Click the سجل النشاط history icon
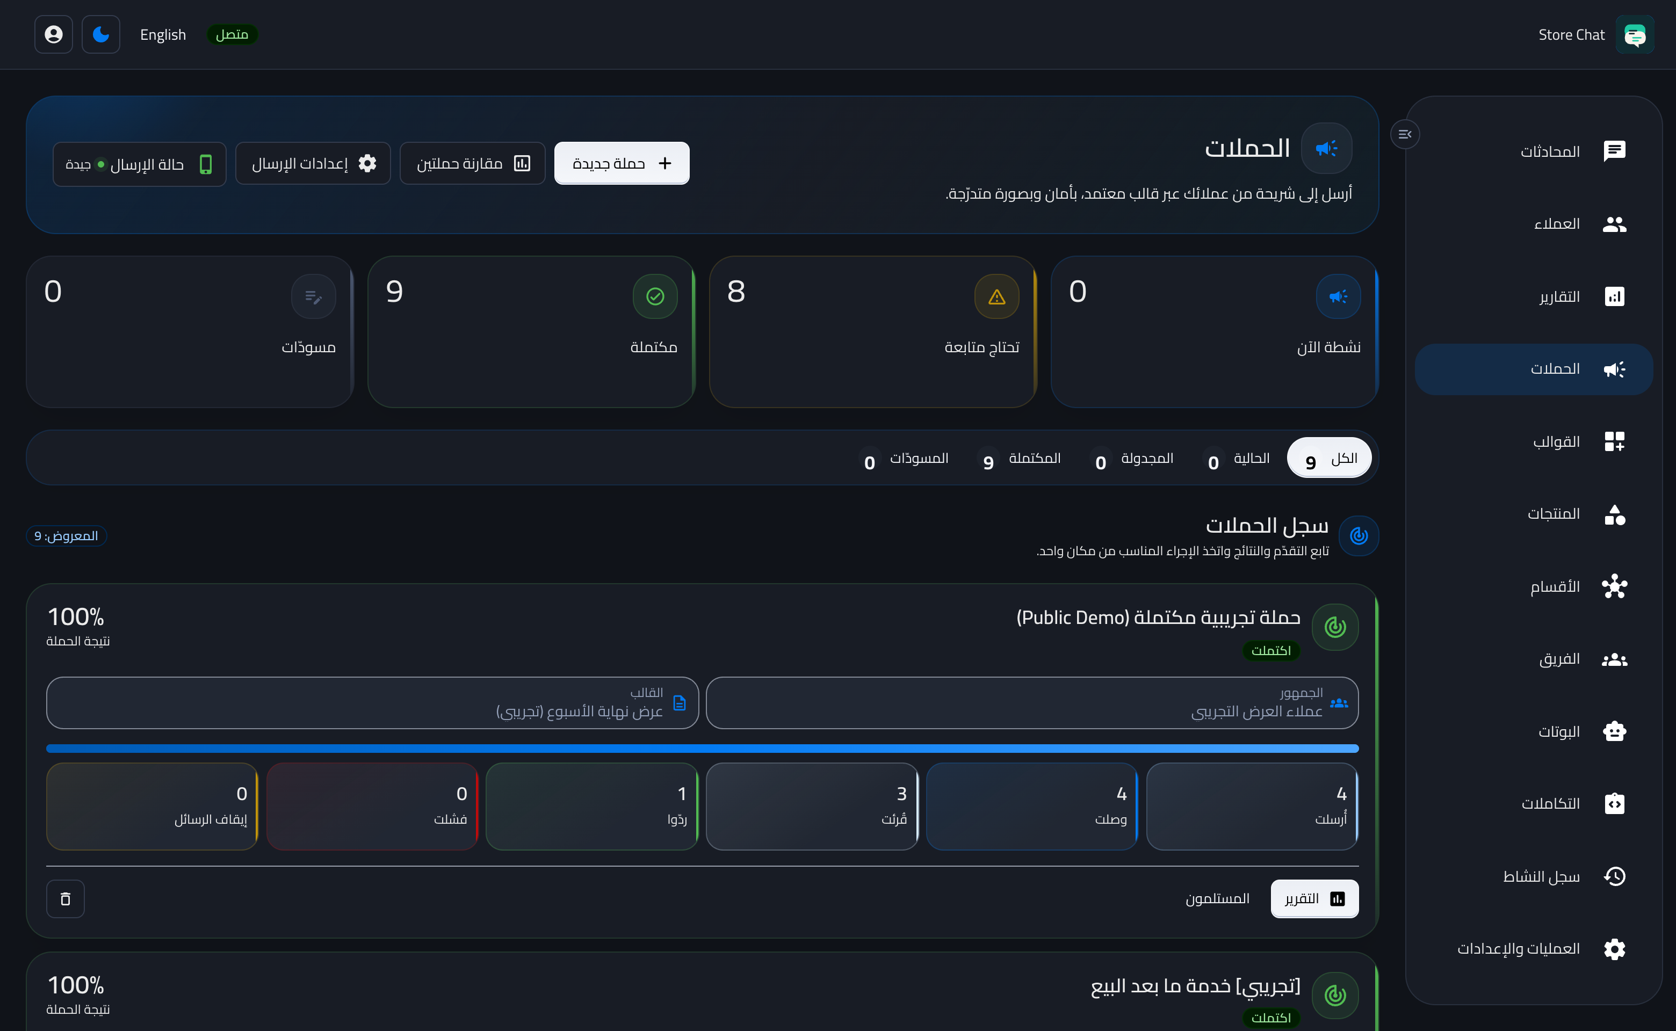1676x1031 pixels. pos(1614,876)
